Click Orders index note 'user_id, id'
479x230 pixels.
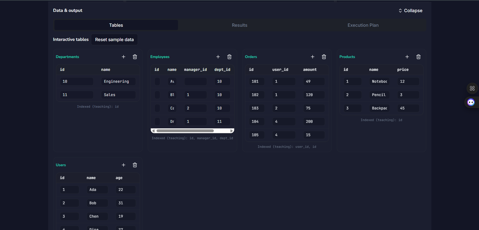pyautogui.click(x=287, y=147)
